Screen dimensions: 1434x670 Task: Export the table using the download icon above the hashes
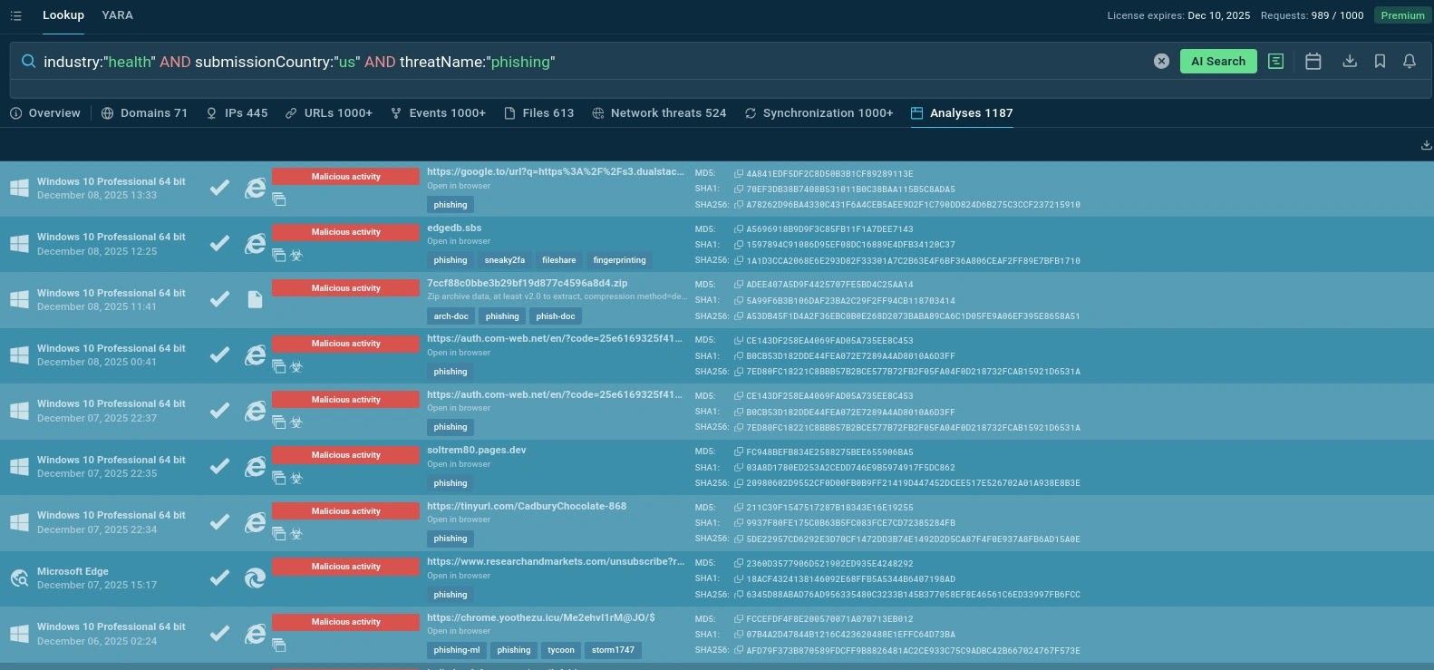pos(1426,145)
